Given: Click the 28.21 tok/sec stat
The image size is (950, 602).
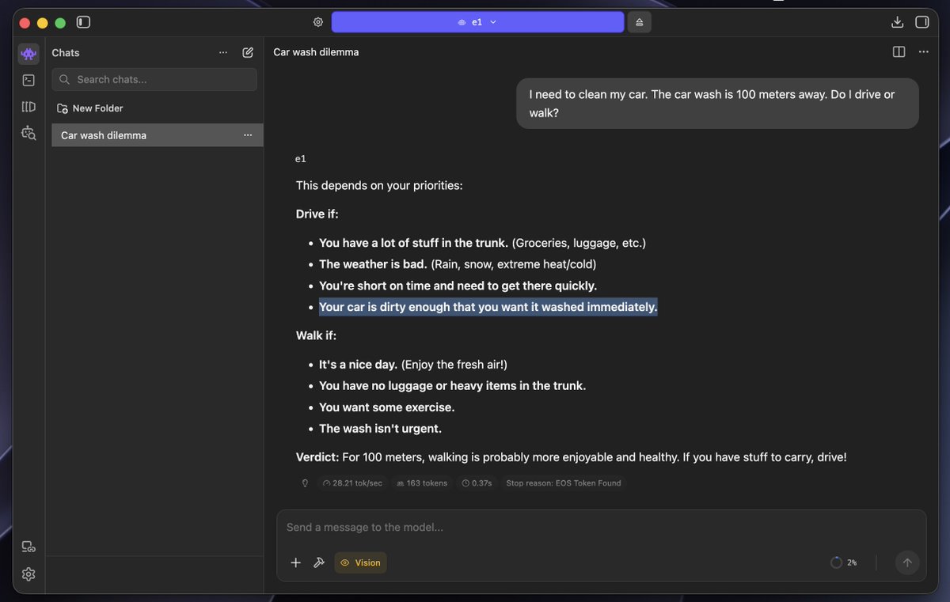Looking at the screenshot, I should [353, 483].
